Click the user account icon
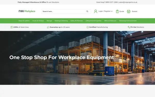The image size is (155, 97). [x=96, y=11]
